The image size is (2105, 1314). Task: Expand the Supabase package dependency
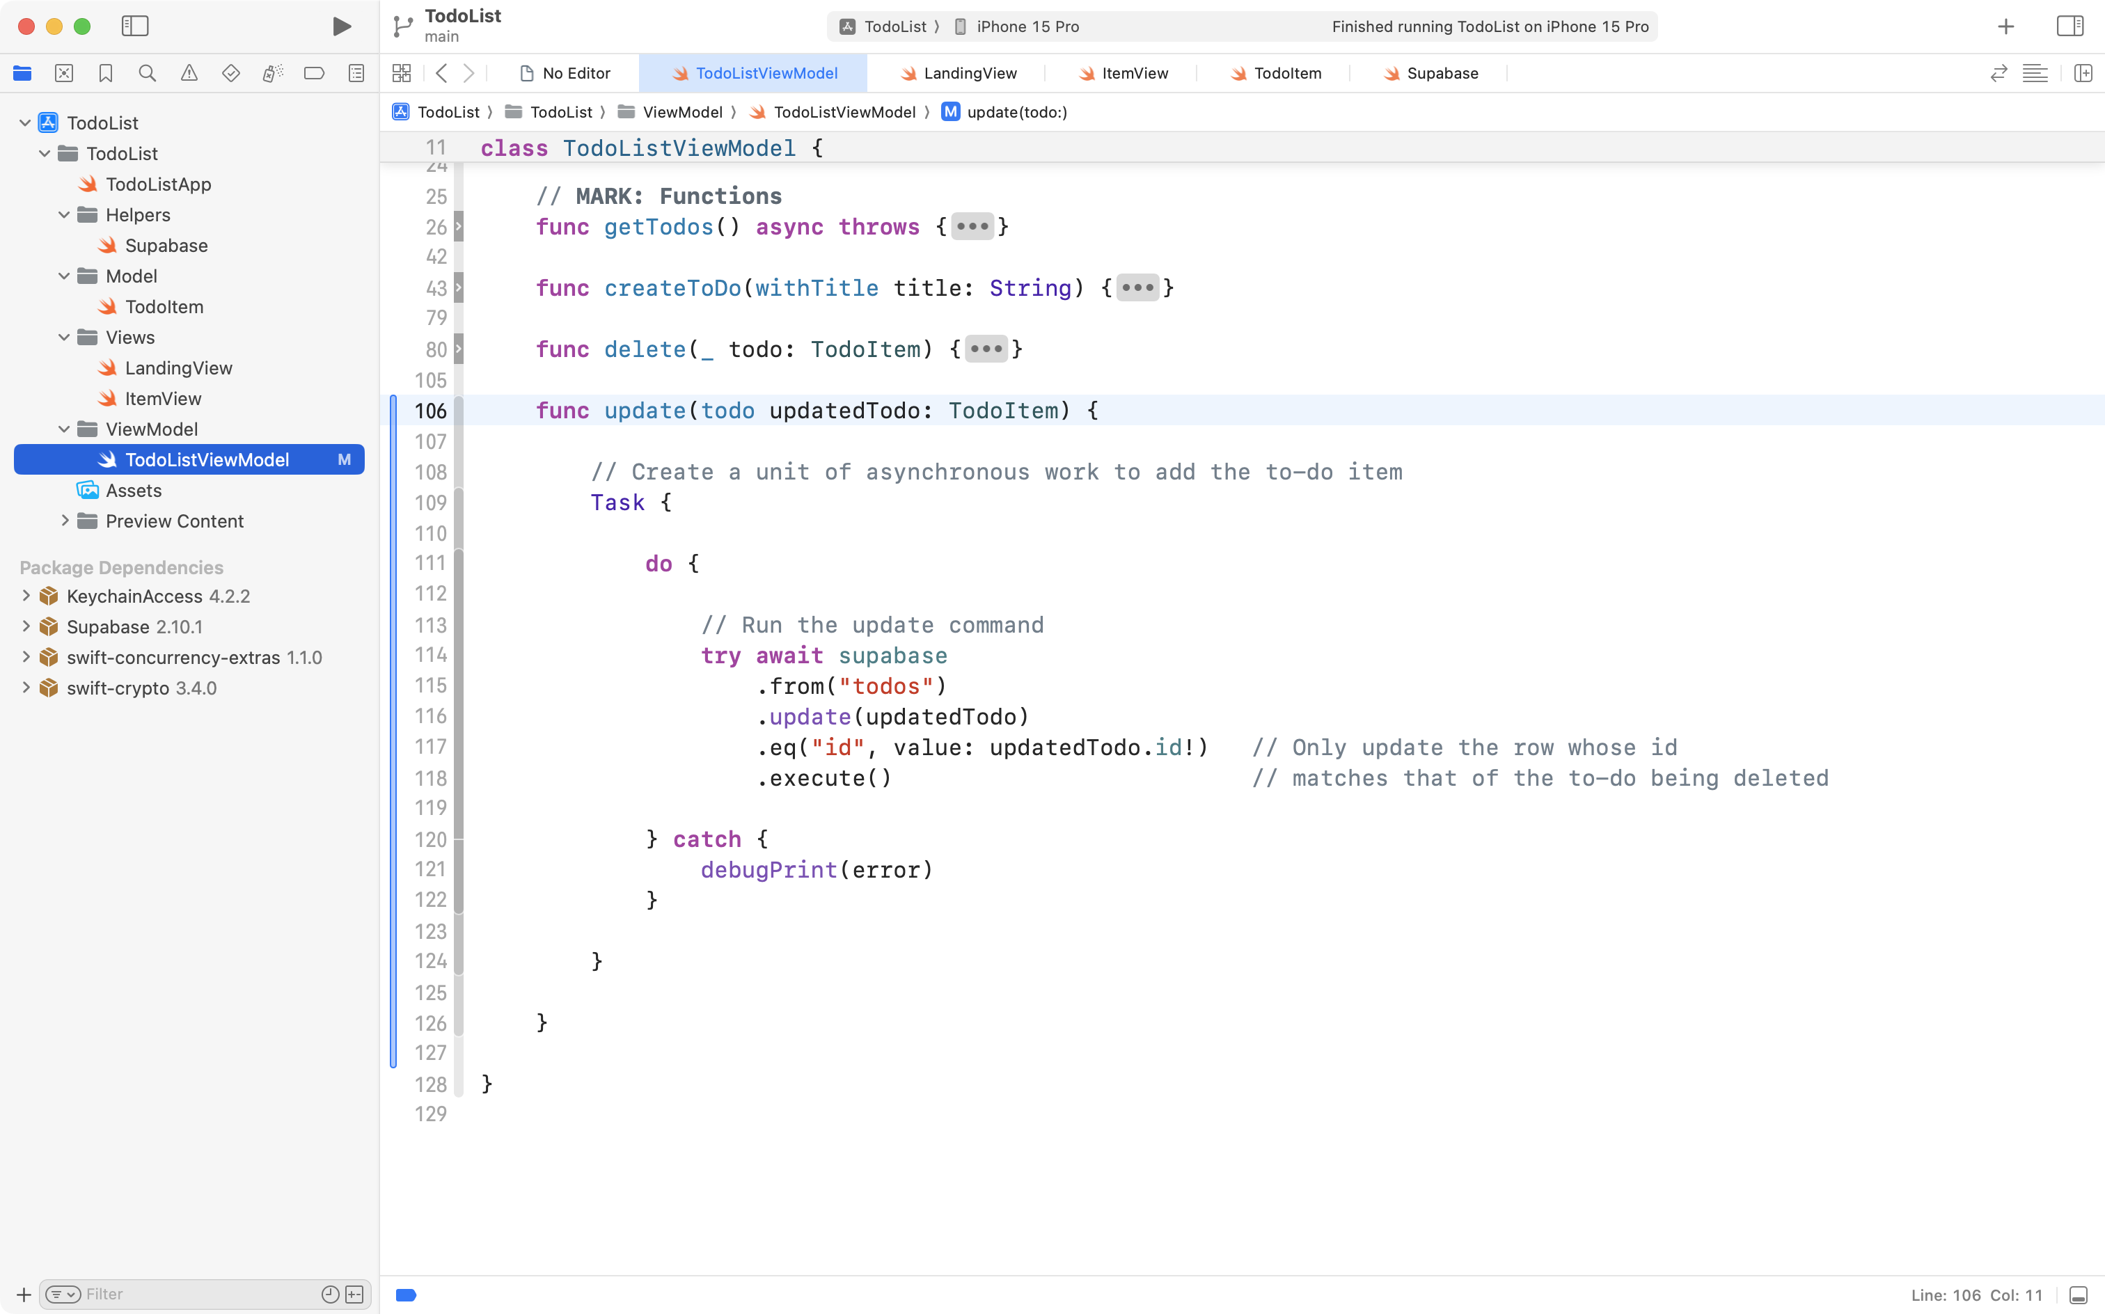click(x=24, y=626)
